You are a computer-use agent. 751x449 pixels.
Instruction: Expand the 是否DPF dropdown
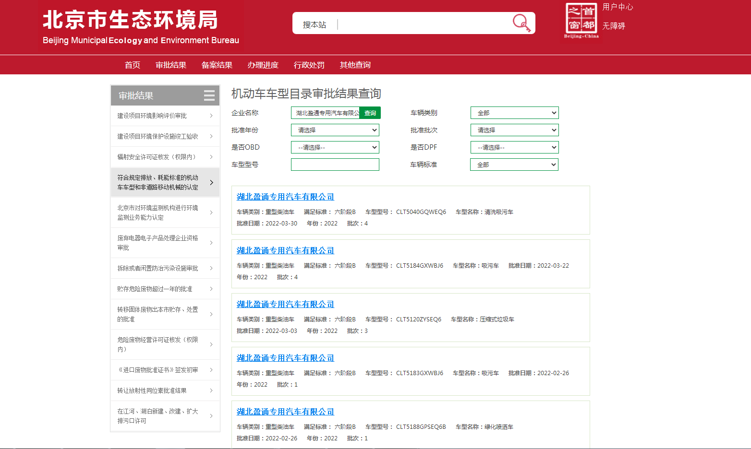[x=514, y=147]
